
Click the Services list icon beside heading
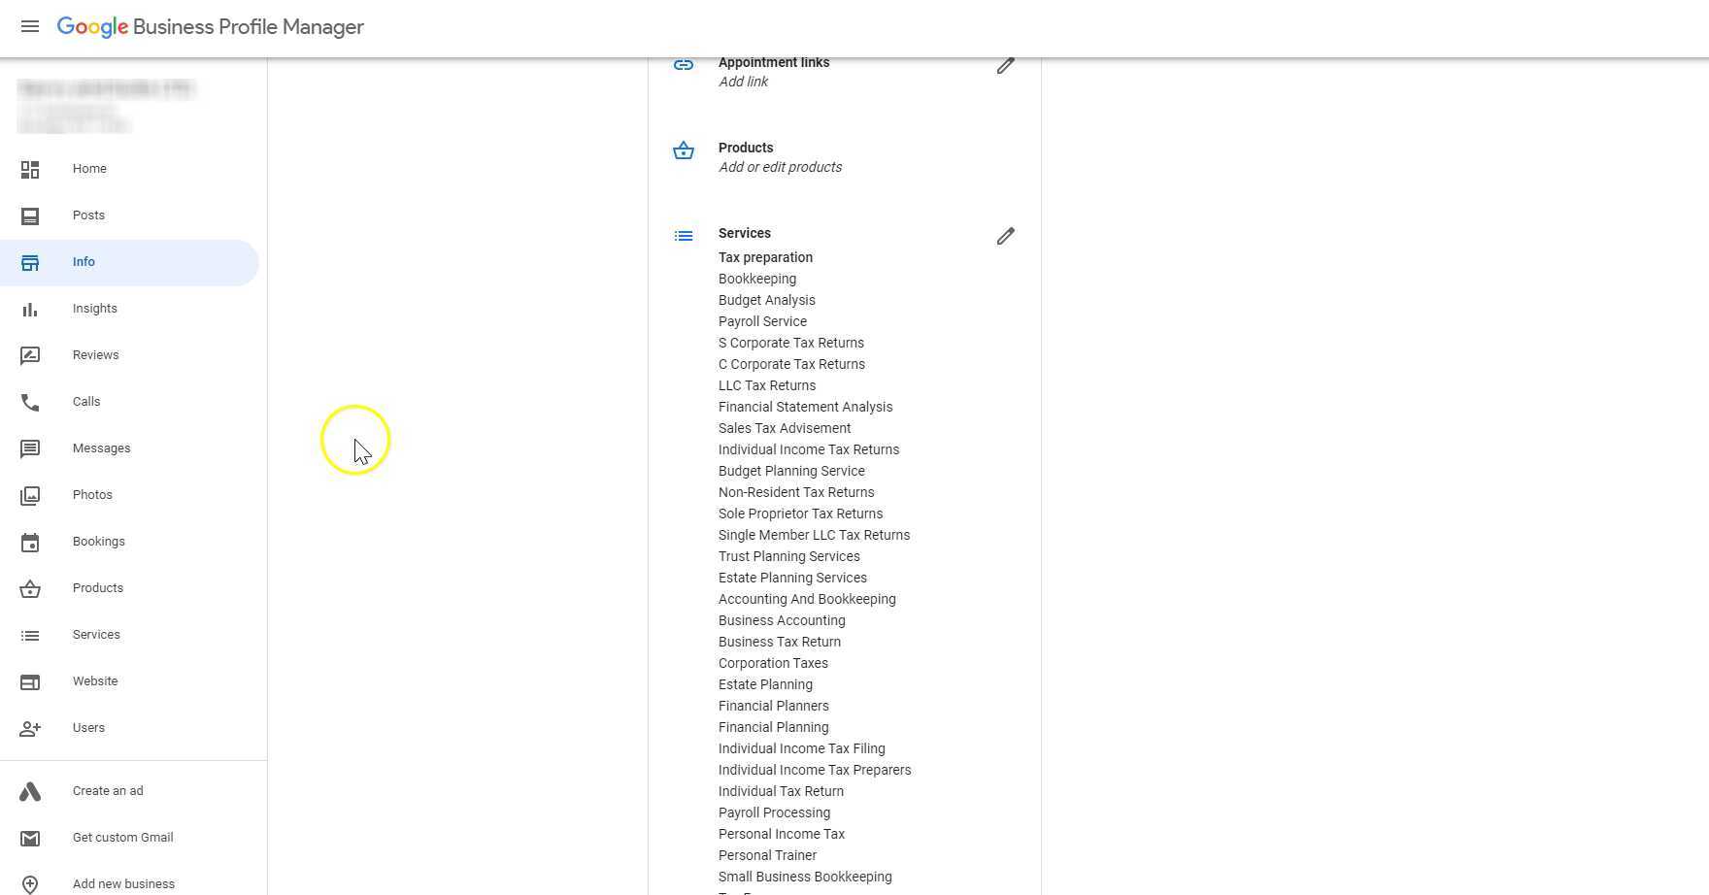[x=684, y=235]
